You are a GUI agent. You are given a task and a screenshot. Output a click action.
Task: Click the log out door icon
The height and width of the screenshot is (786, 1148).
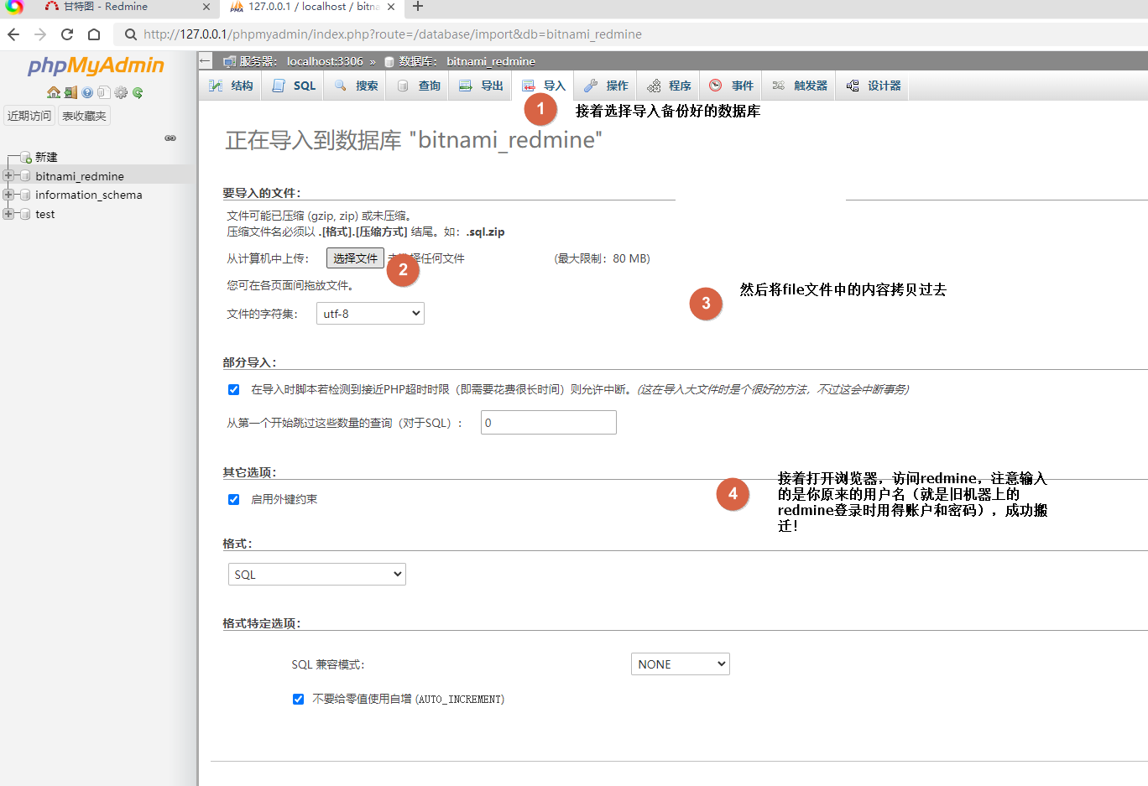[70, 92]
